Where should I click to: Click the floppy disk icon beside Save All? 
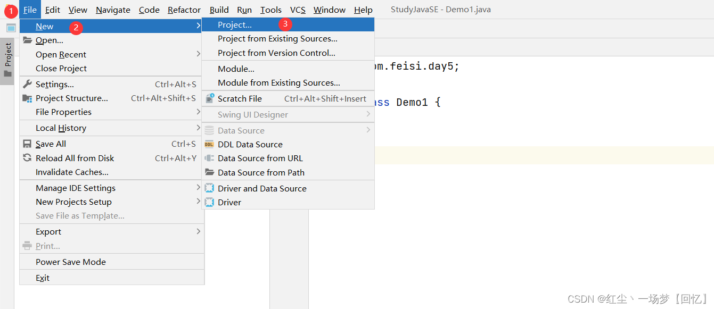tap(27, 144)
